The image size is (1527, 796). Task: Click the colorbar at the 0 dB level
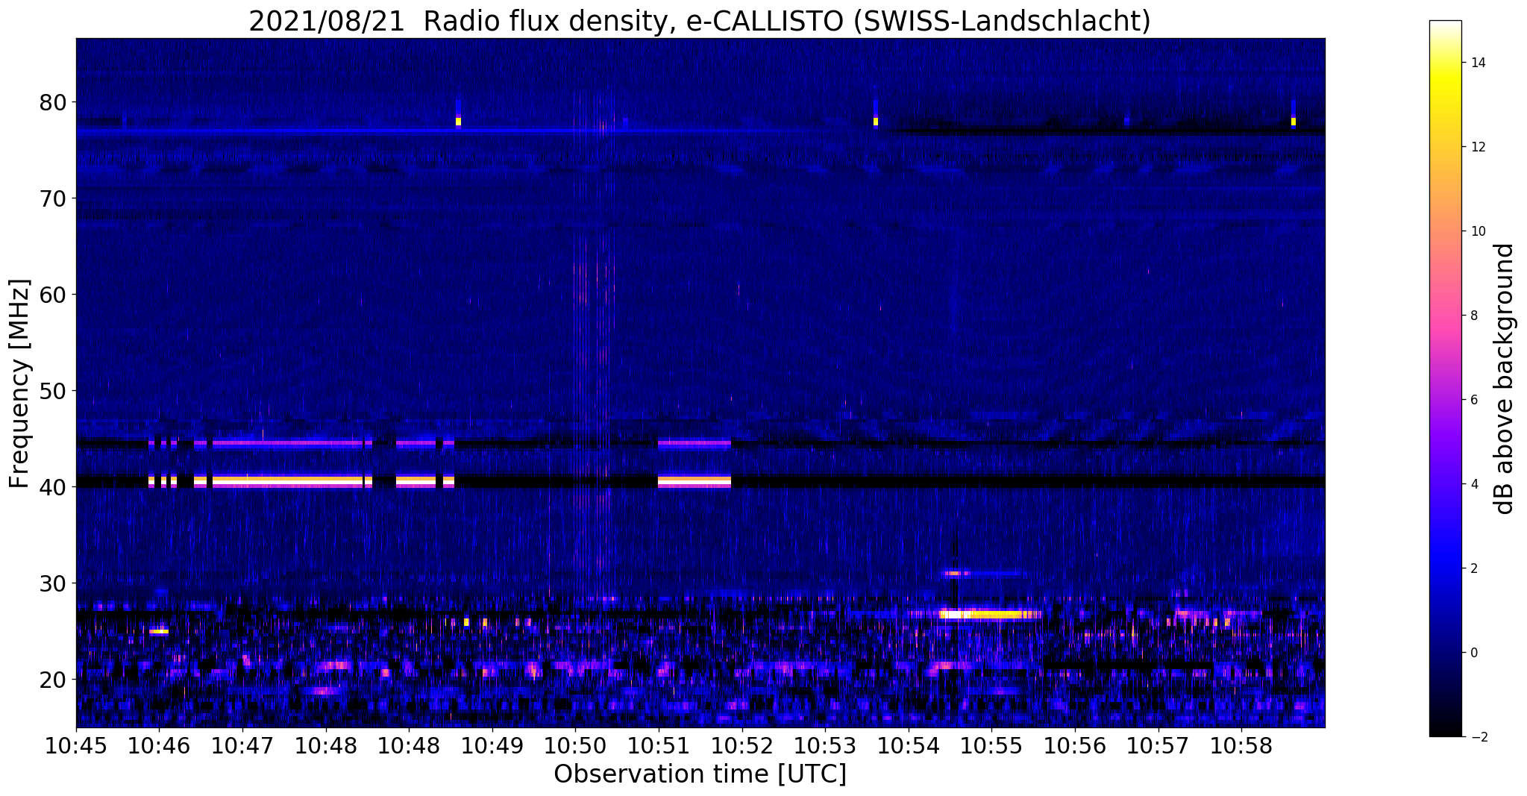[1445, 653]
